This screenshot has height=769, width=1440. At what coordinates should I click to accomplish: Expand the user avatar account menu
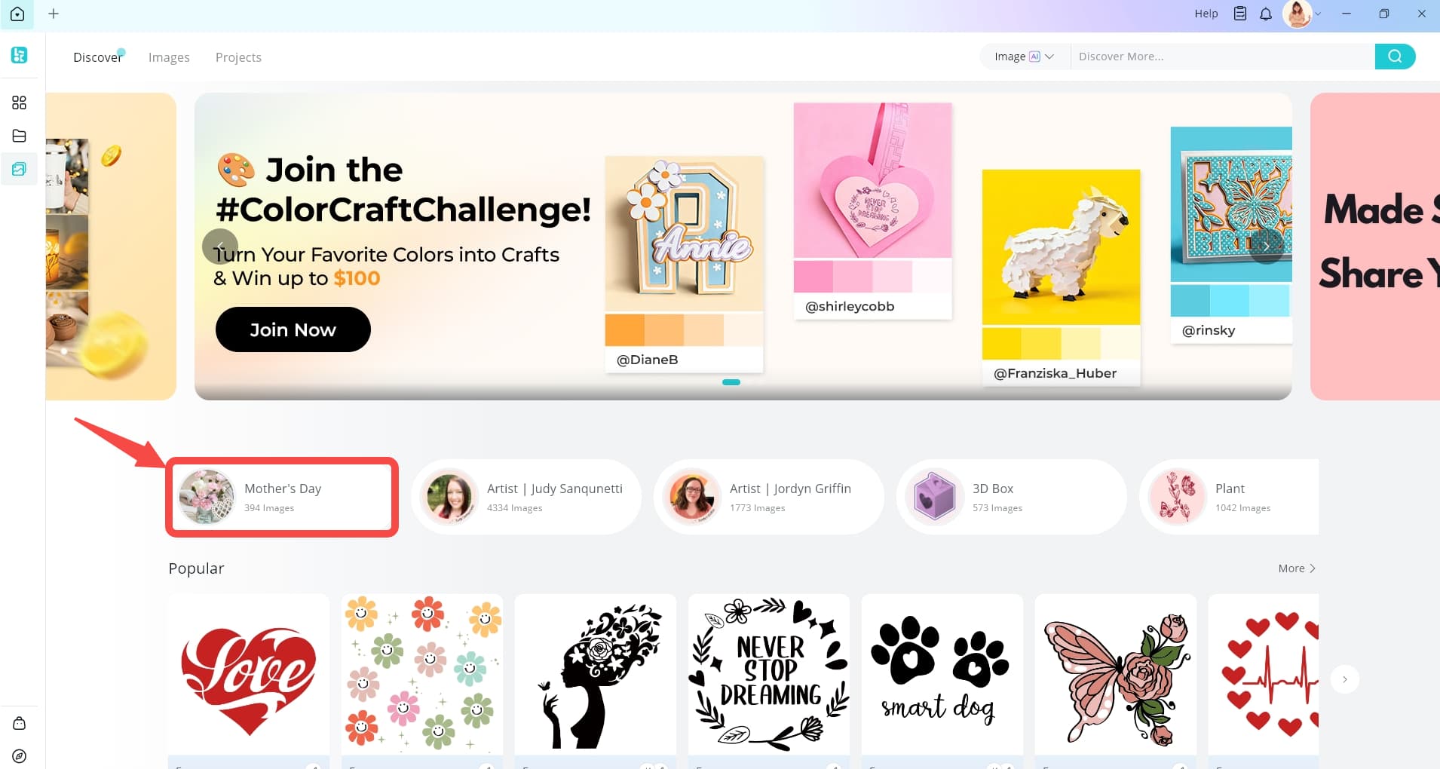[1303, 14]
